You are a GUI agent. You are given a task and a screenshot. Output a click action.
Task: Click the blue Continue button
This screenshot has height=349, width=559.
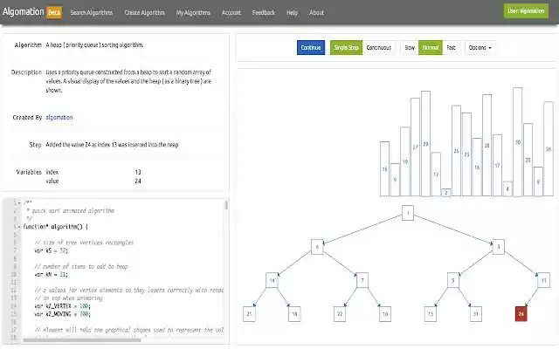[311, 47]
